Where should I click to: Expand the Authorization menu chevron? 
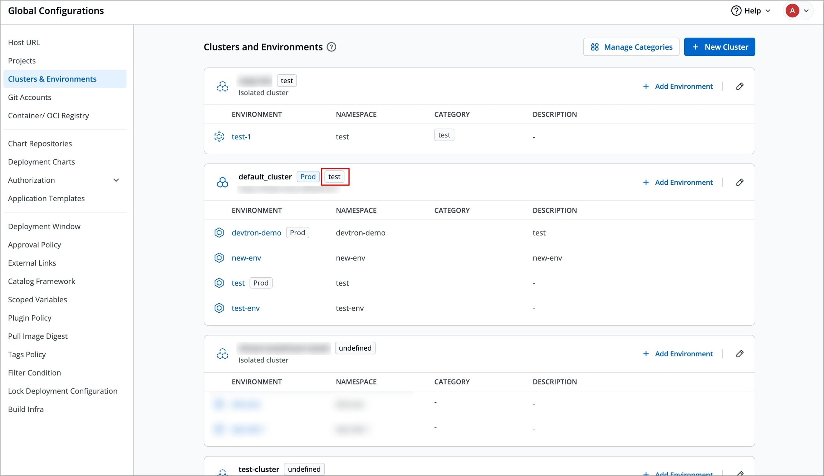pyautogui.click(x=116, y=180)
